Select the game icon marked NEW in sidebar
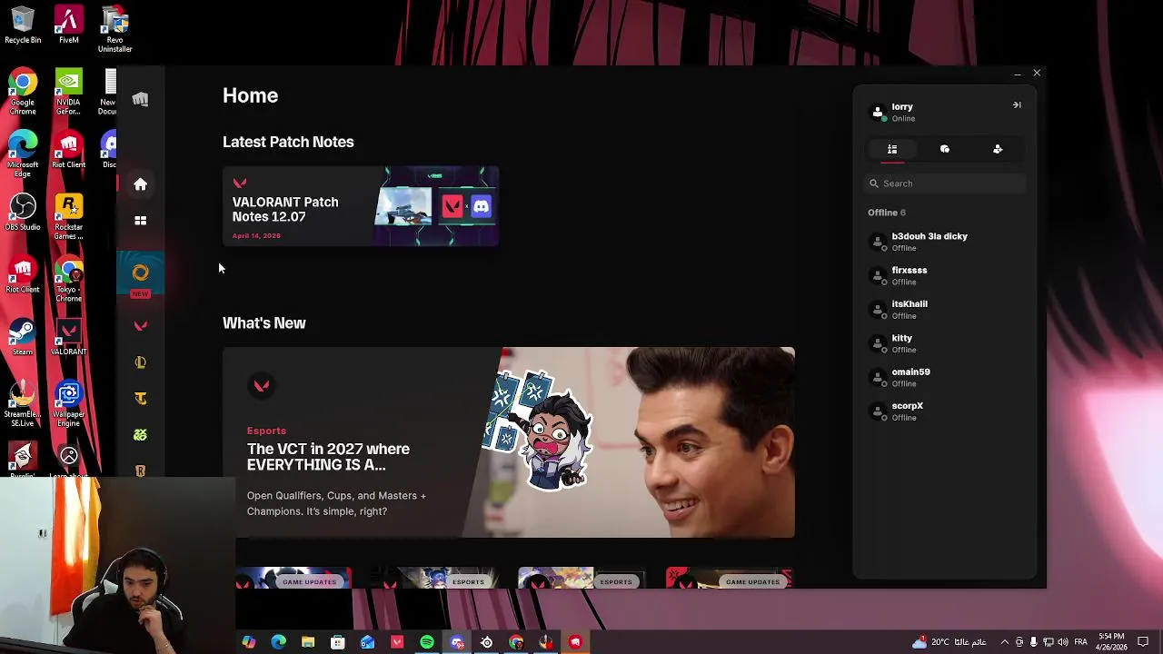Screen dimensions: 1163x654 pyautogui.click(x=140, y=274)
